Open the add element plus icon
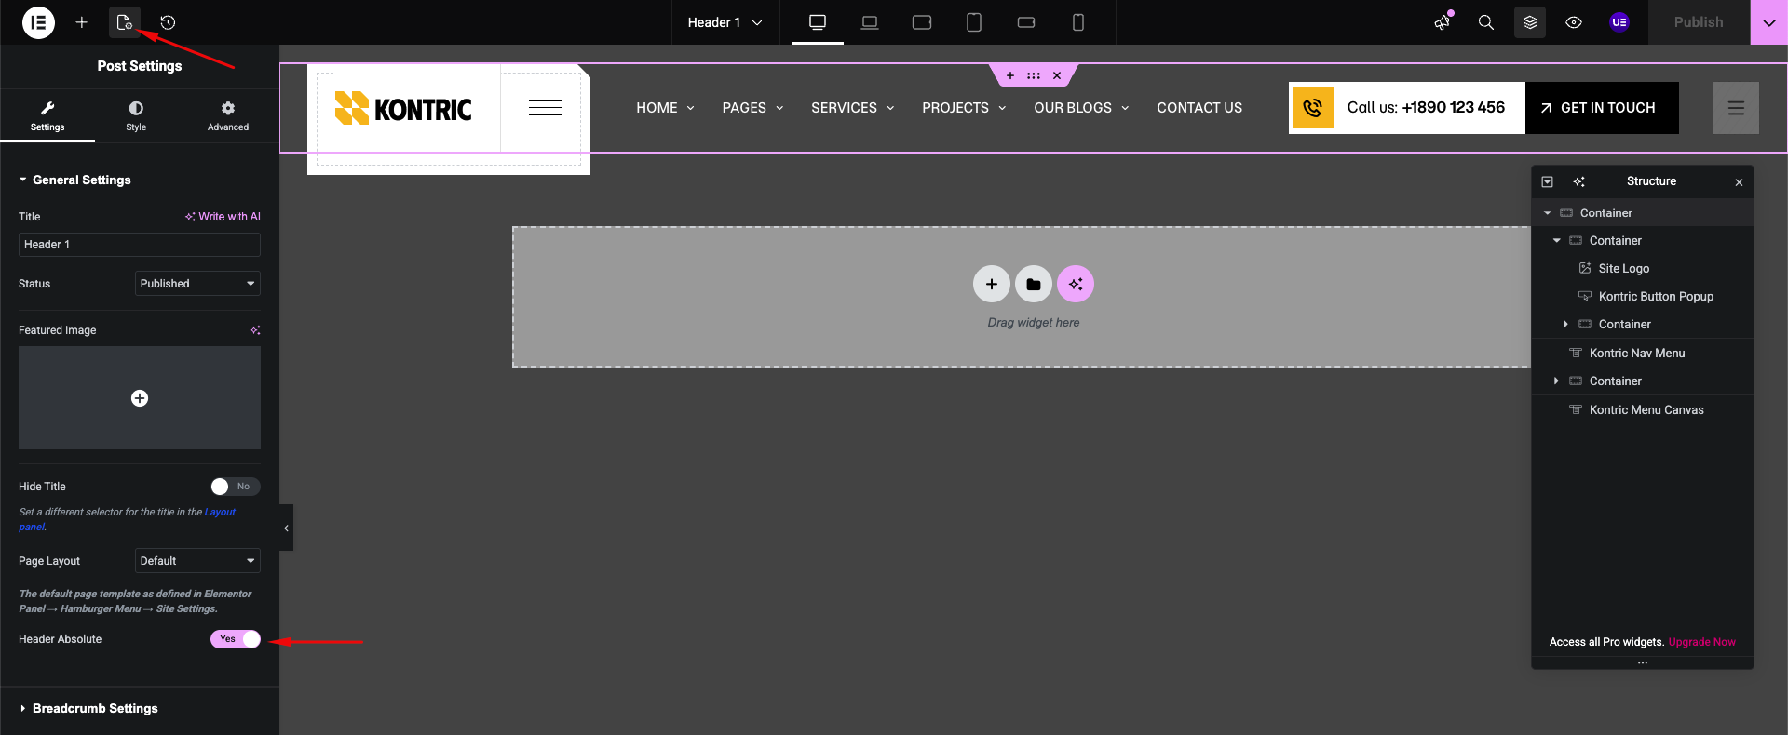This screenshot has height=735, width=1788. pos(82,22)
